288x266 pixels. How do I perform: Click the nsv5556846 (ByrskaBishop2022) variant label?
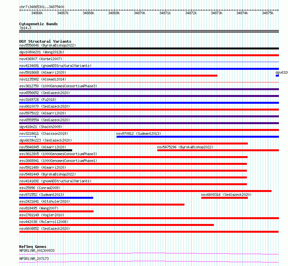tap(48, 45)
